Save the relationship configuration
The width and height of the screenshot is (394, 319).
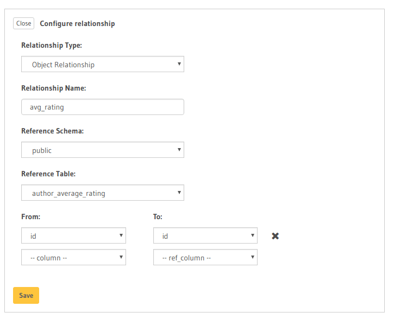click(26, 296)
